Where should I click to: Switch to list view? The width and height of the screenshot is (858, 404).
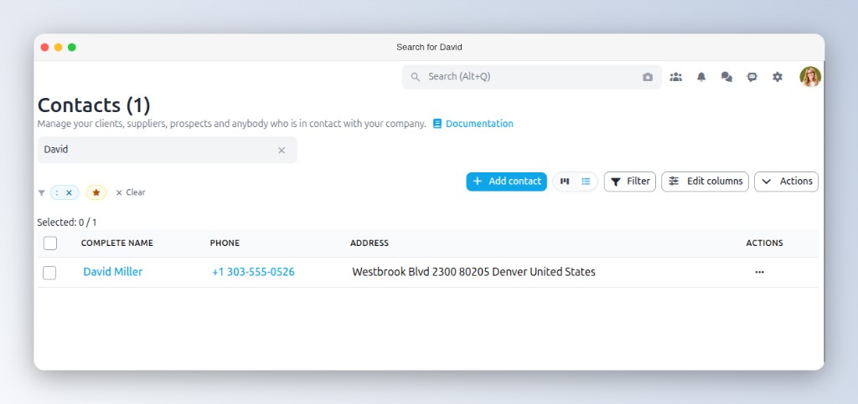(x=586, y=182)
